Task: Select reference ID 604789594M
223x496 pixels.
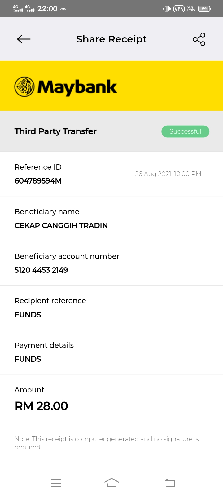Action: coord(38,181)
